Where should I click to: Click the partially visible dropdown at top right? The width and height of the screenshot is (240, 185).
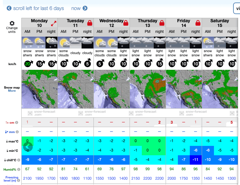point(237,8)
